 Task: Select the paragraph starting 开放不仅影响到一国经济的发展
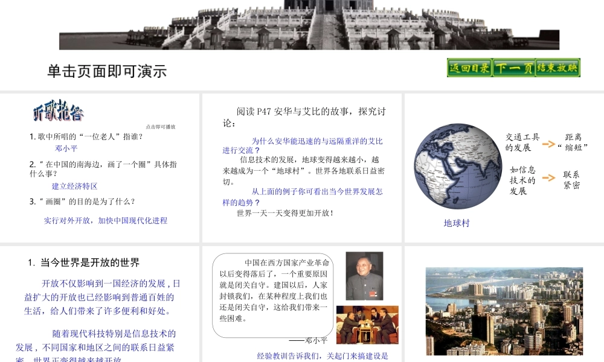(x=101, y=297)
